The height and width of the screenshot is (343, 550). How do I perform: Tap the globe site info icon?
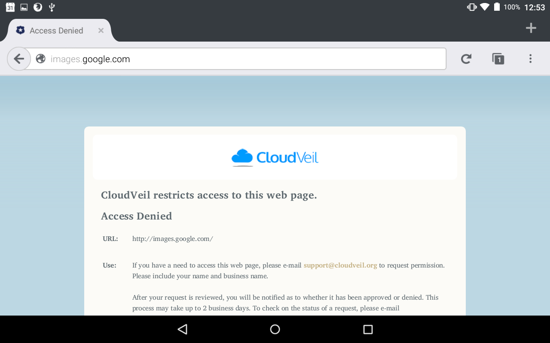[41, 59]
